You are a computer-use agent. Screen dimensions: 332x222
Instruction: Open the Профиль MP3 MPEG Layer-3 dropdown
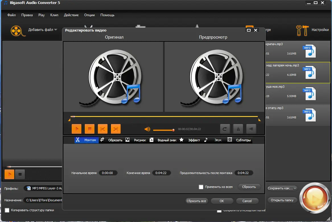(43, 188)
